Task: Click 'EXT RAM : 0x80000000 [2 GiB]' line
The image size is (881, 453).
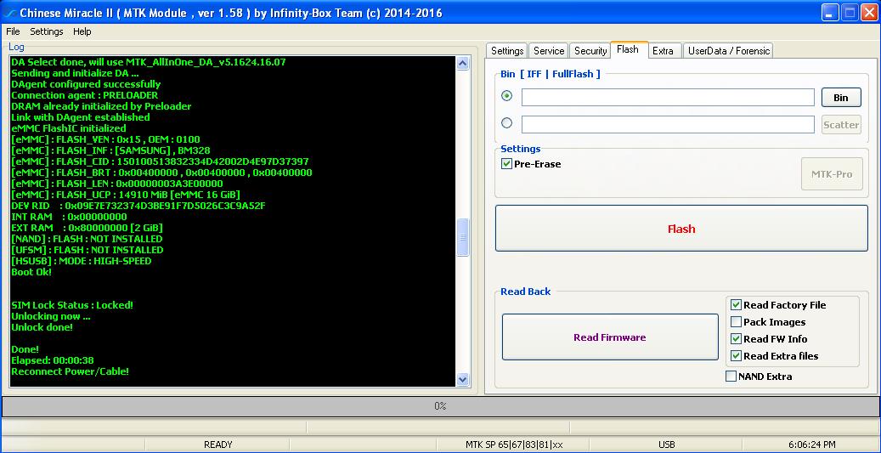Action: tap(88, 228)
